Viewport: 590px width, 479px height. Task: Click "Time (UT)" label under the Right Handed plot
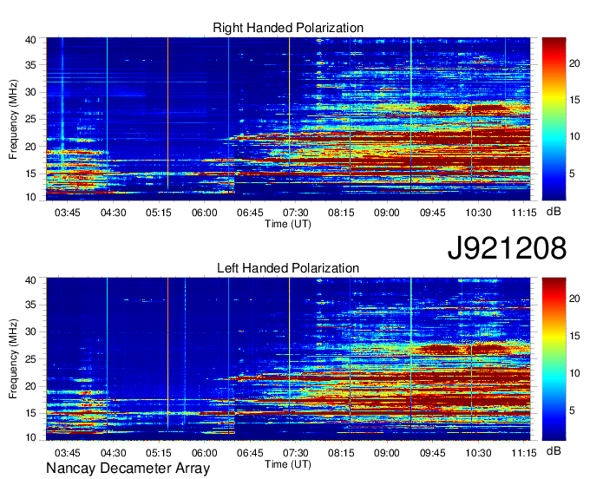point(288,224)
